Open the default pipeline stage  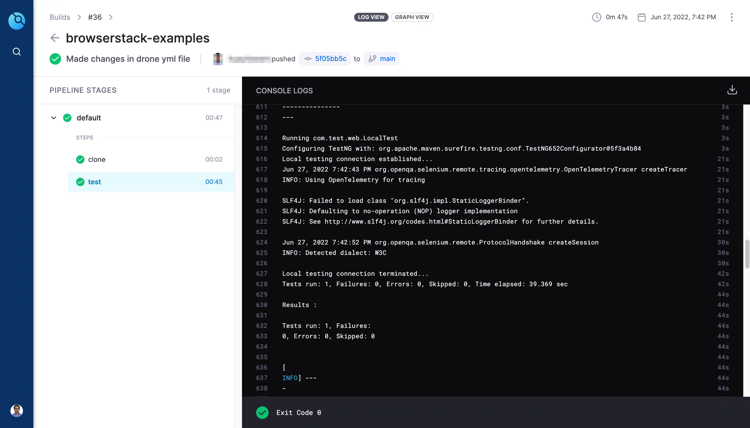(x=88, y=118)
